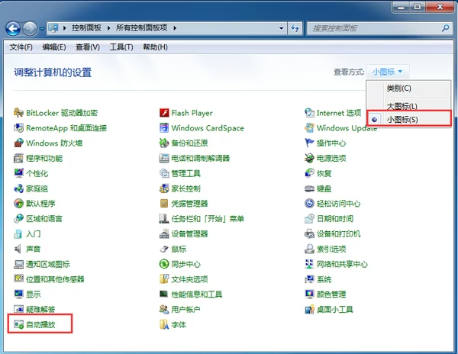Open the recent pages dropdown beside forward button

[42, 28]
